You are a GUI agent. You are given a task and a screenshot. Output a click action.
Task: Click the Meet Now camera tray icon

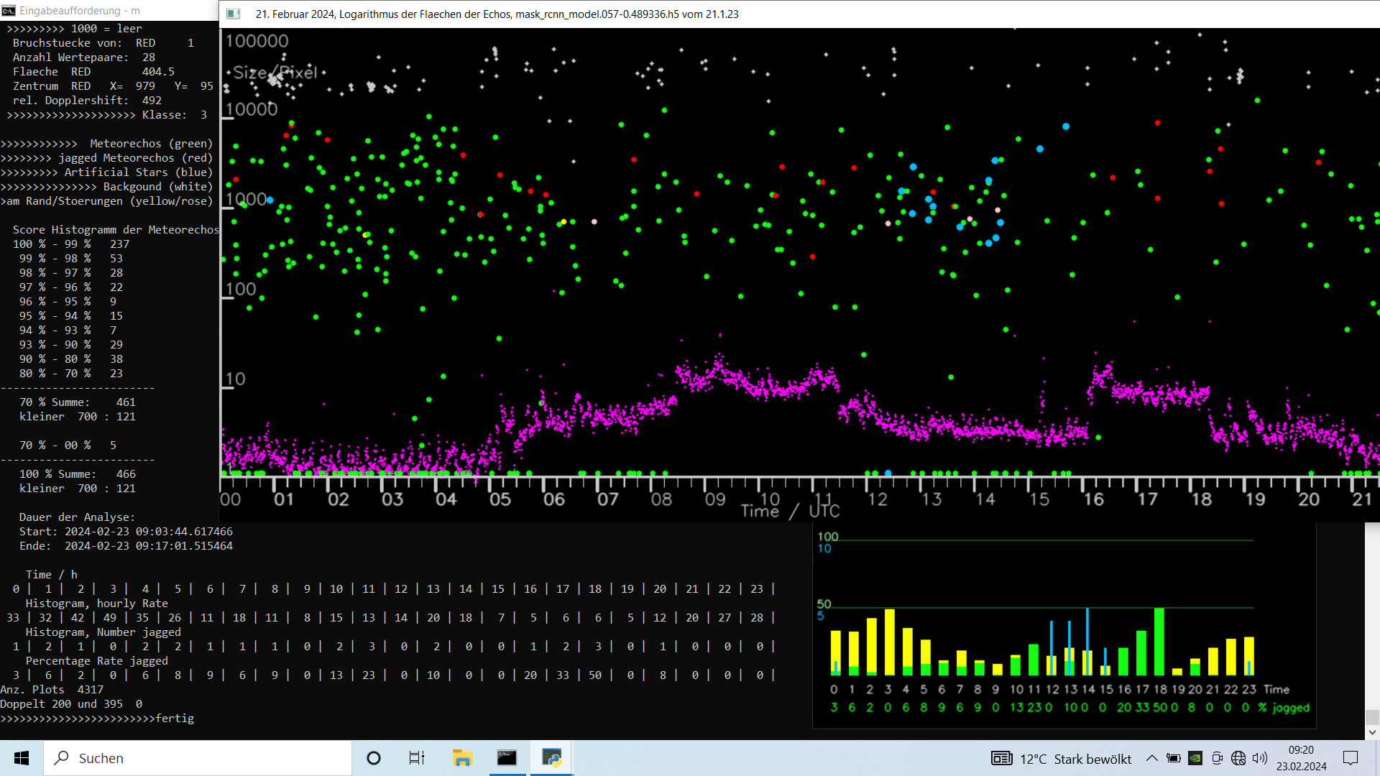click(x=1217, y=758)
